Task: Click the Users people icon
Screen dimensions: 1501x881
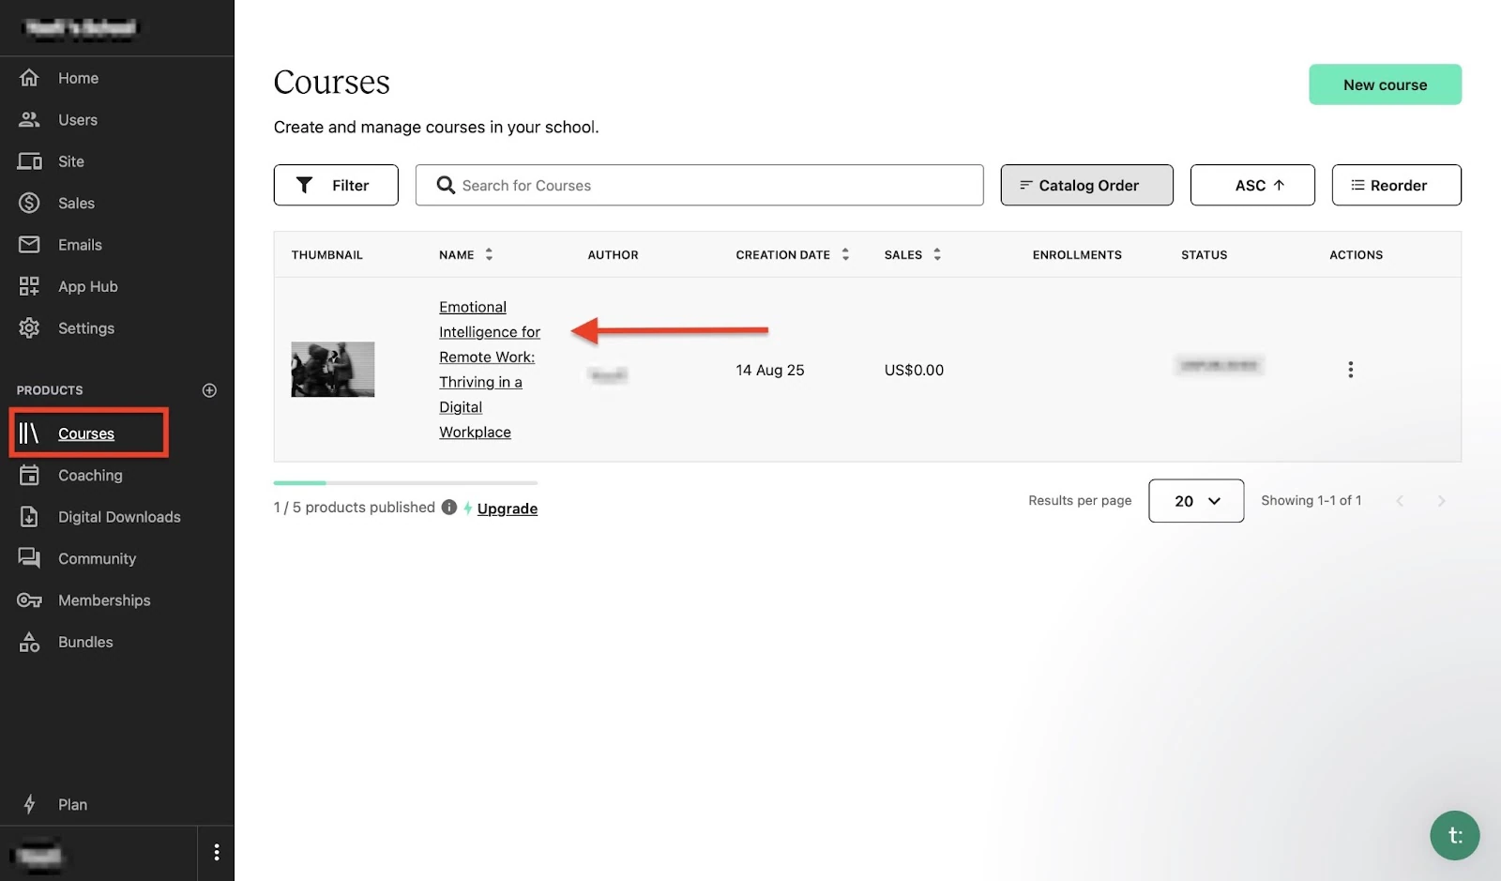Action: pos(29,119)
